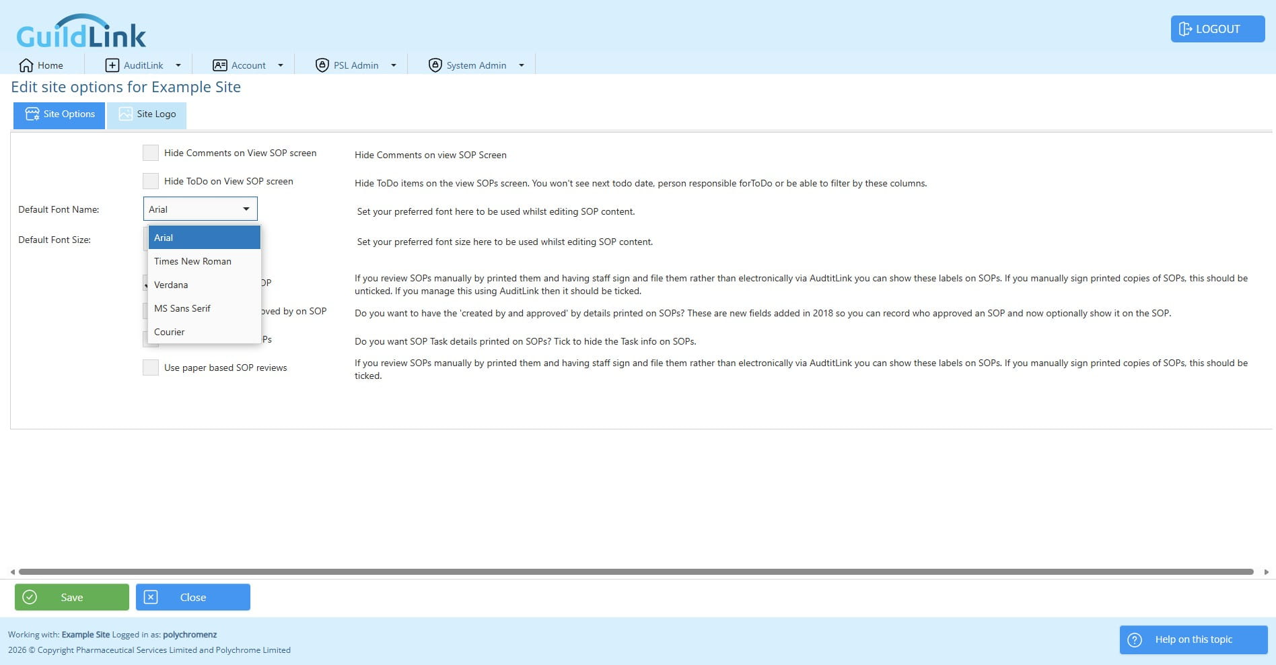Image resolution: width=1276 pixels, height=665 pixels.
Task: Click the blue Close button
Action: tap(193, 597)
